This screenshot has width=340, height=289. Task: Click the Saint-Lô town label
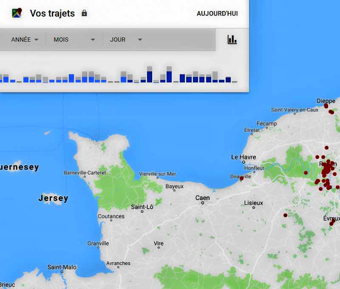click(142, 207)
